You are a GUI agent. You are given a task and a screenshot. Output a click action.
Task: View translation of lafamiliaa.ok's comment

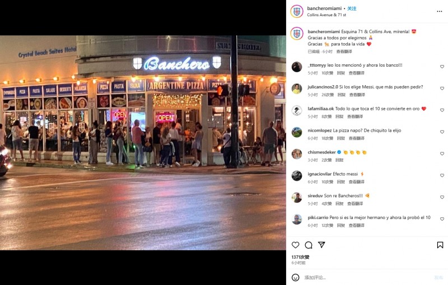point(355,116)
